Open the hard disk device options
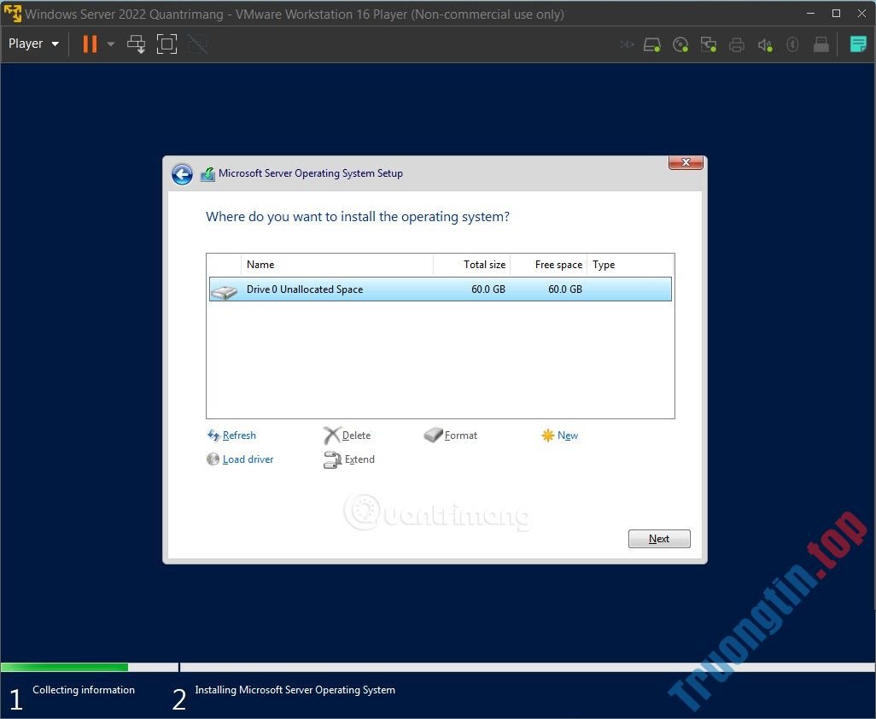 [652, 44]
